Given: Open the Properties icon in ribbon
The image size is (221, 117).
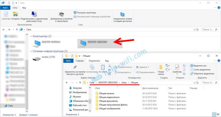Looking at the screenshot, I should coord(177,68).
